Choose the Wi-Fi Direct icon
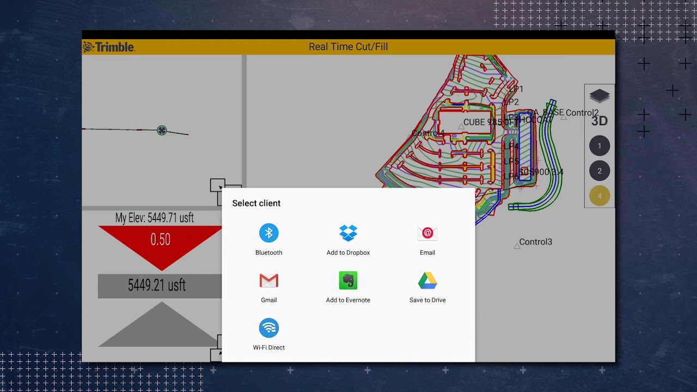 [x=268, y=328]
